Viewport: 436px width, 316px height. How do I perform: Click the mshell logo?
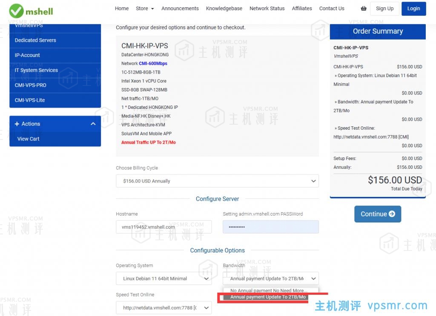tap(31, 11)
